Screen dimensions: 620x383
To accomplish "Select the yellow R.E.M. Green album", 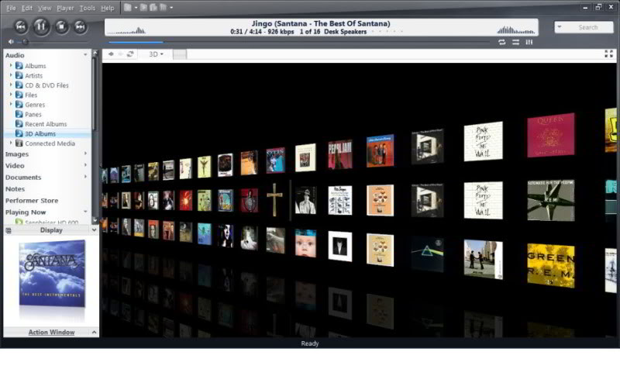I will pyautogui.click(x=551, y=265).
